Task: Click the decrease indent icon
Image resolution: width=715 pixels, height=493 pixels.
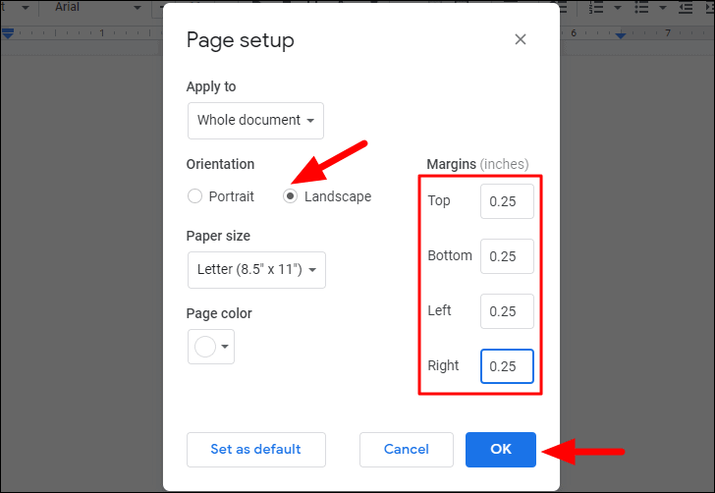Action: [x=686, y=7]
